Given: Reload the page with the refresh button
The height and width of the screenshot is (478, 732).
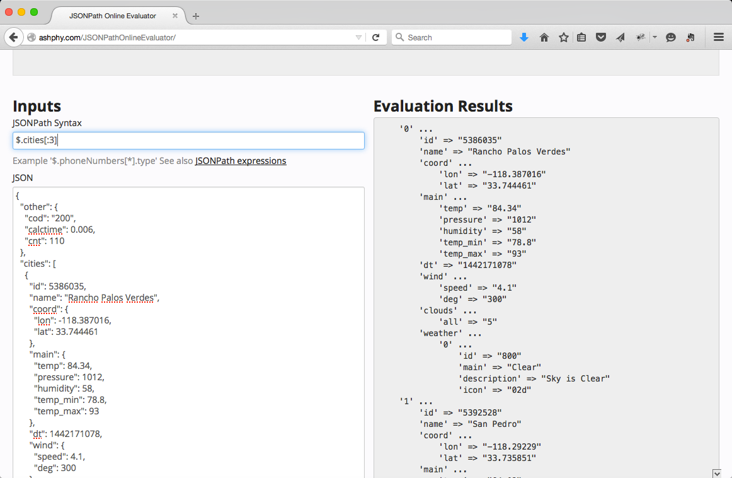Looking at the screenshot, I should pos(376,37).
